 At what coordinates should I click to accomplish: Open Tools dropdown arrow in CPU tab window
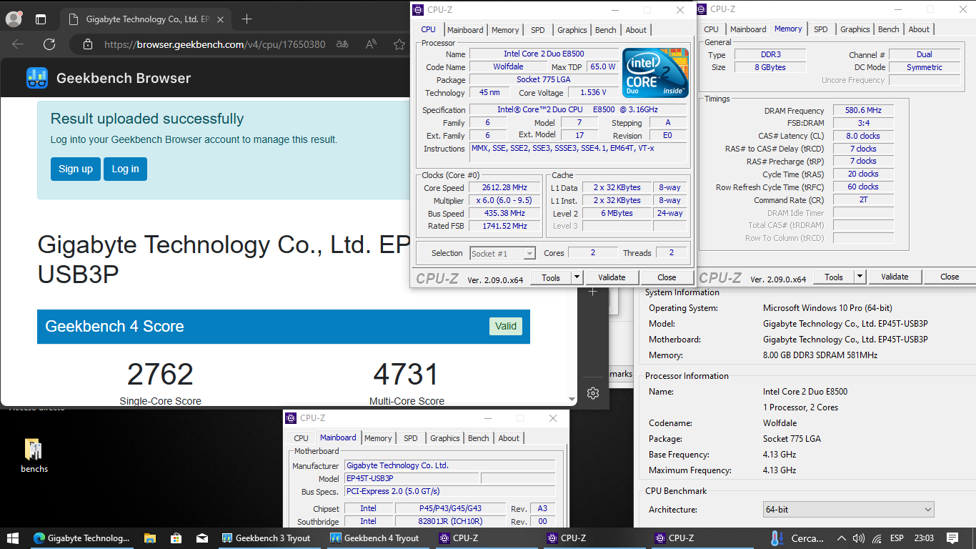click(x=577, y=277)
